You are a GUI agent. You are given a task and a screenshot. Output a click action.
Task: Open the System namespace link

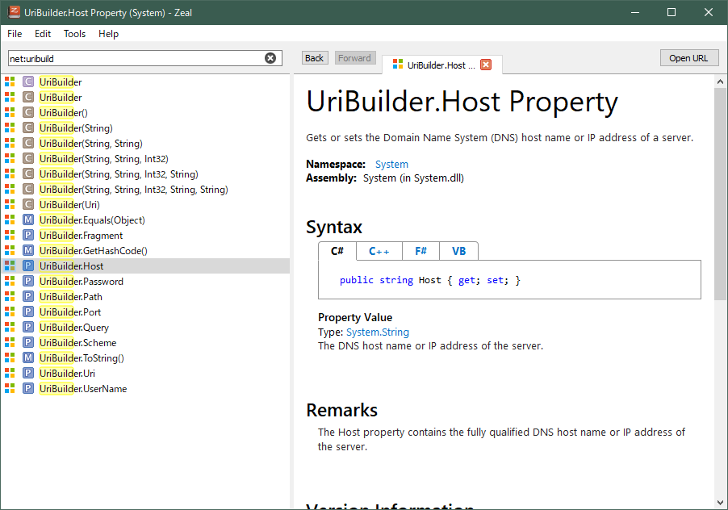(391, 164)
